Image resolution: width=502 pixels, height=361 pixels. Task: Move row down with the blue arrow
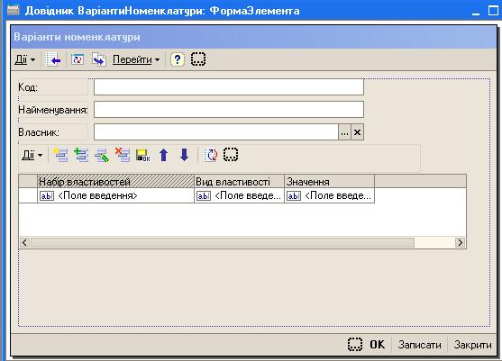(184, 155)
